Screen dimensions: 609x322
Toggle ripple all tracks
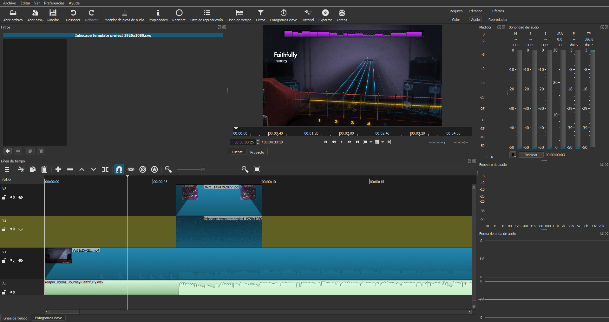(154, 169)
